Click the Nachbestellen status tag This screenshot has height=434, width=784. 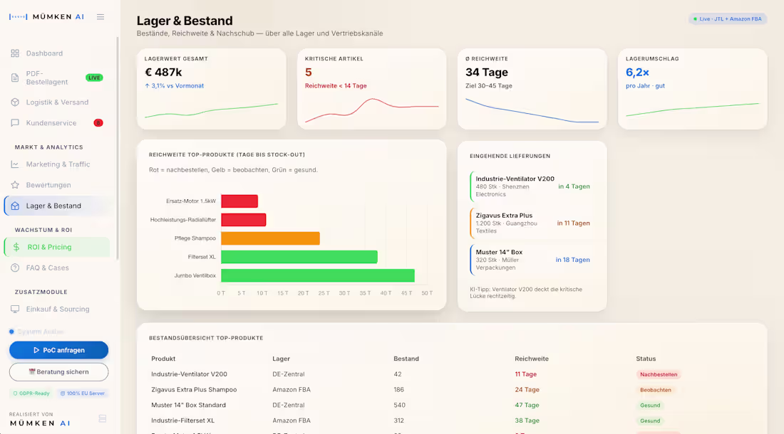(x=659, y=375)
